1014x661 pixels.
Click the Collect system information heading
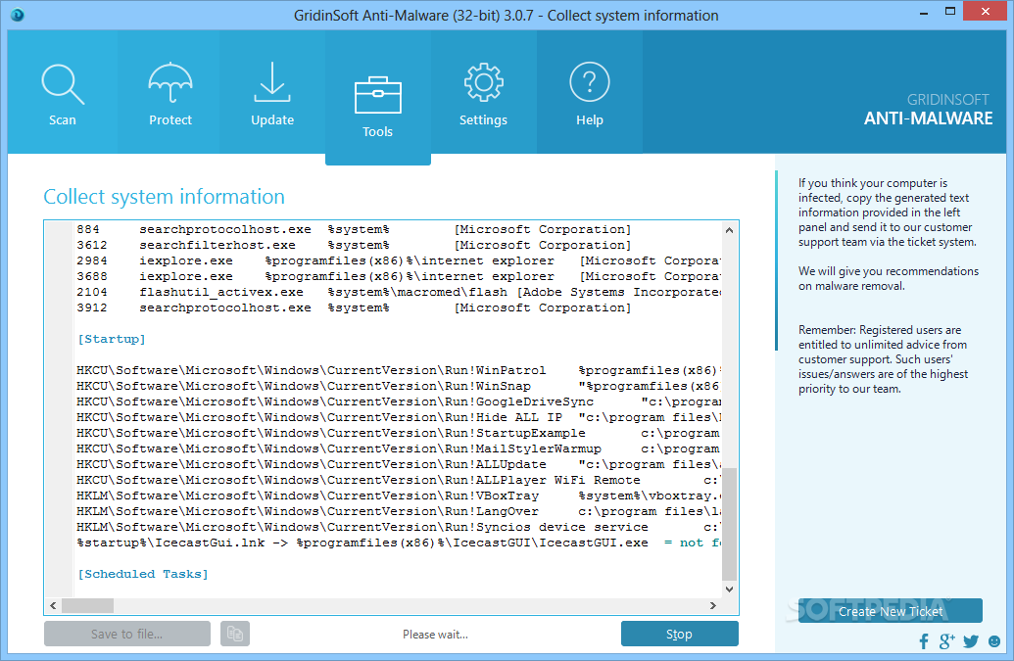(x=165, y=197)
